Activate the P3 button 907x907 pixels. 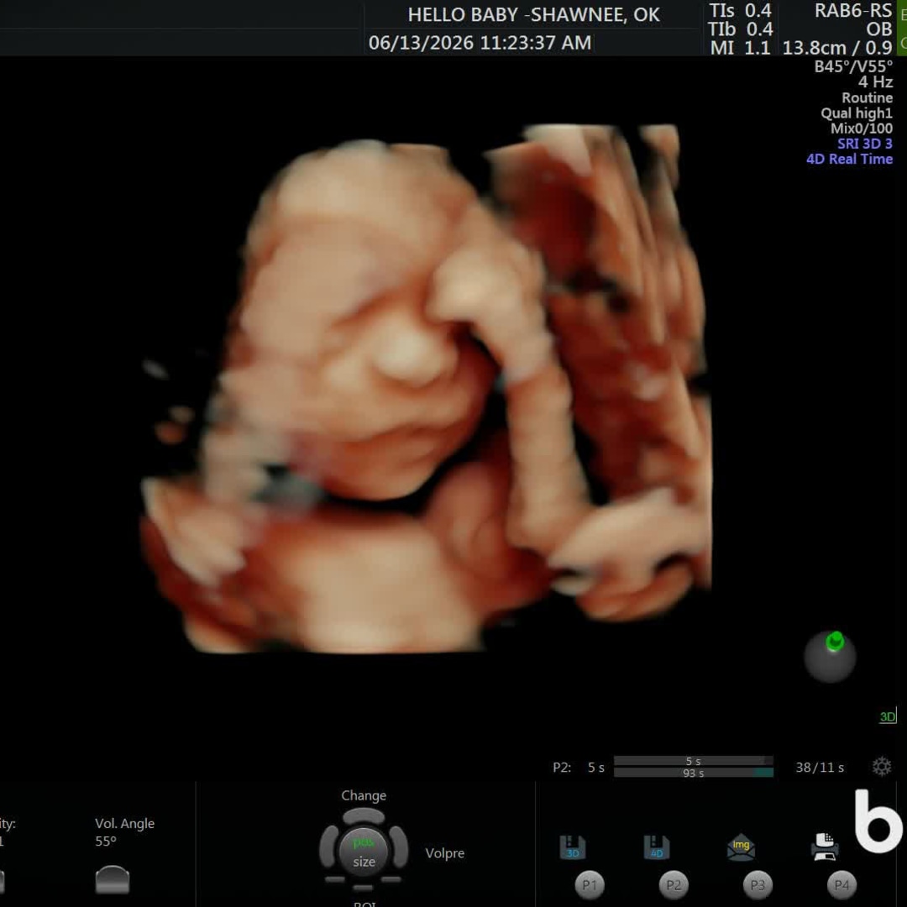tap(758, 885)
